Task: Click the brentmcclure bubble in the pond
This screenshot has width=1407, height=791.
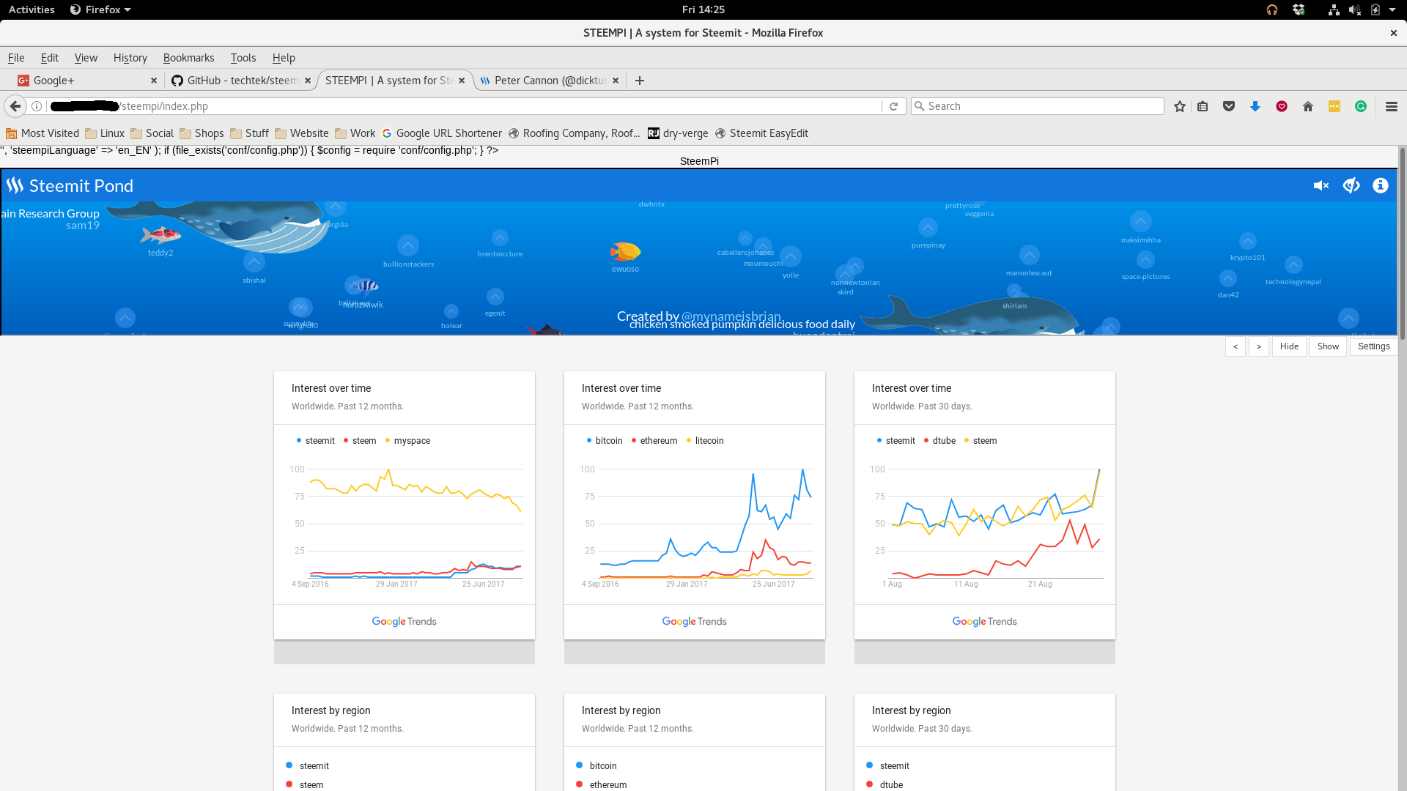Action: 500,238
